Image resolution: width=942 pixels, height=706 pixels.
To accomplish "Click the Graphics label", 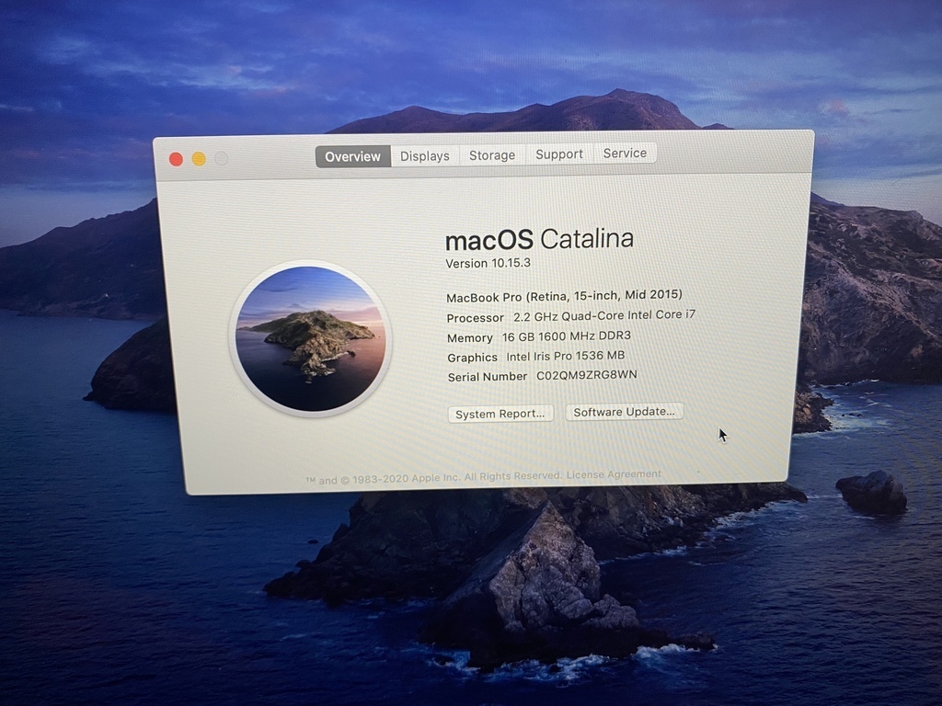I will coord(472,358).
